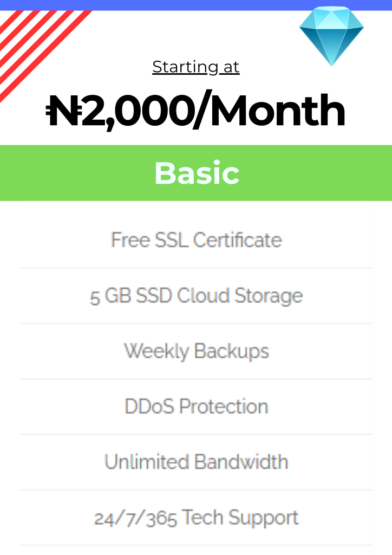Click the Weekly Backups feature

pos(196,351)
